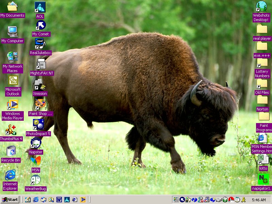Image resolution: width=272 pixels, height=204 pixels.
Task: Open the AOL desktop shortcut
Action: (x=40, y=7)
